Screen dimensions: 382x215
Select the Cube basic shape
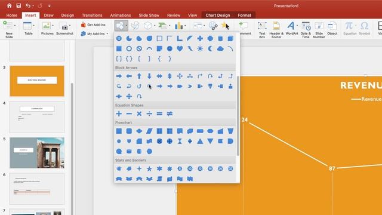230,38
